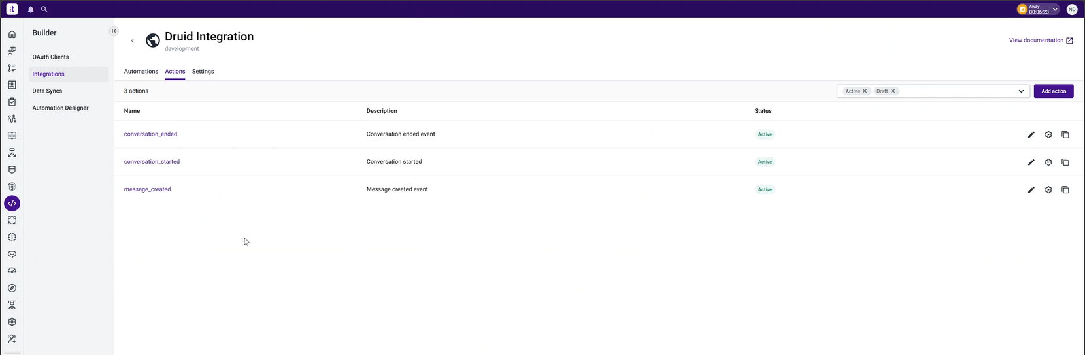
Task: Duplicate the message_created action with copy icon
Action: tap(1065, 190)
